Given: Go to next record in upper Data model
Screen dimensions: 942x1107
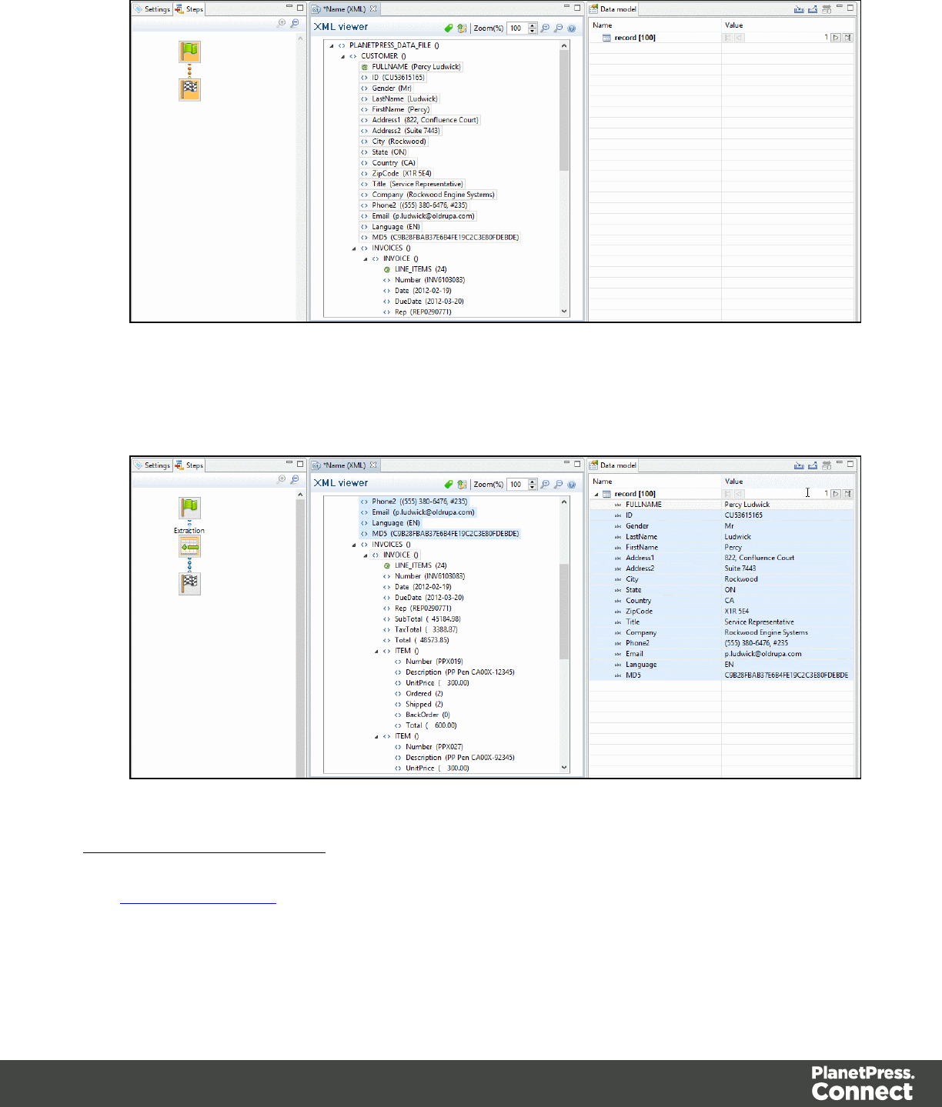Looking at the screenshot, I should coord(836,38).
